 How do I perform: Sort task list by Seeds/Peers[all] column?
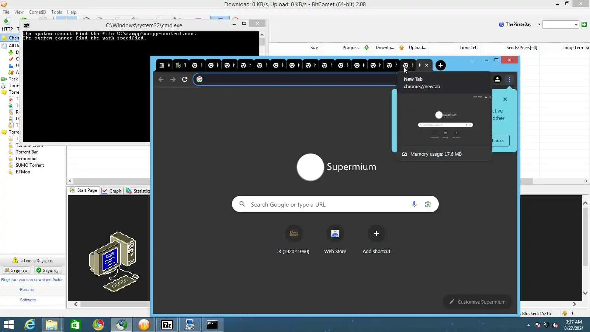pos(522,48)
